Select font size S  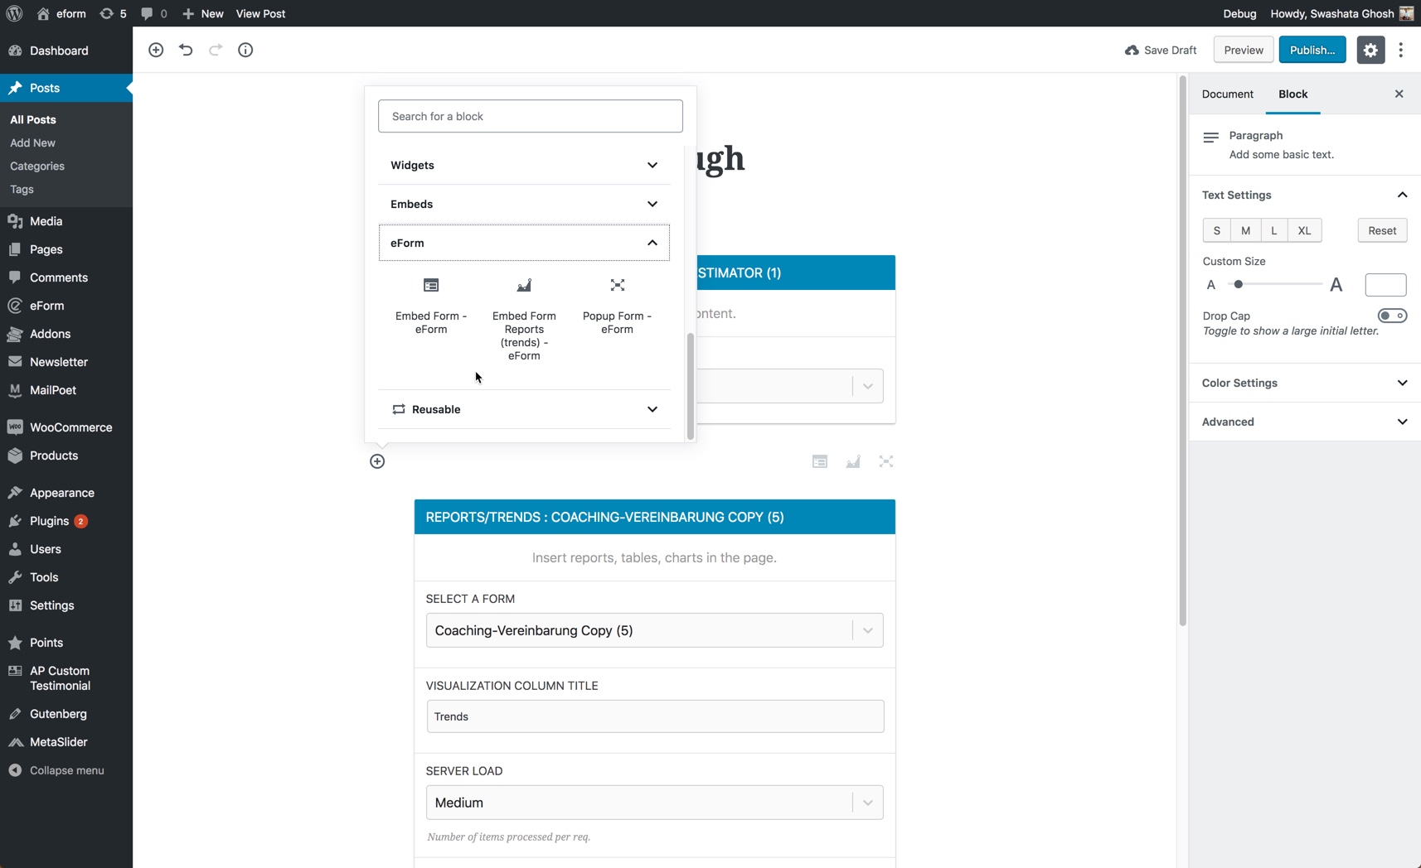(1216, 230)
